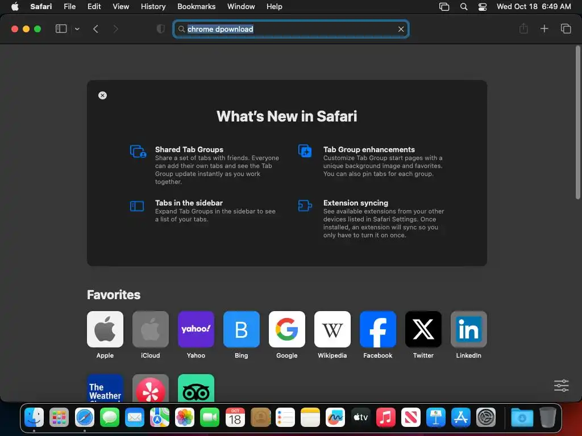The height and width of the screenshot is (436, 582).
Task: Open the Help menu
Action: coord(275,6)
